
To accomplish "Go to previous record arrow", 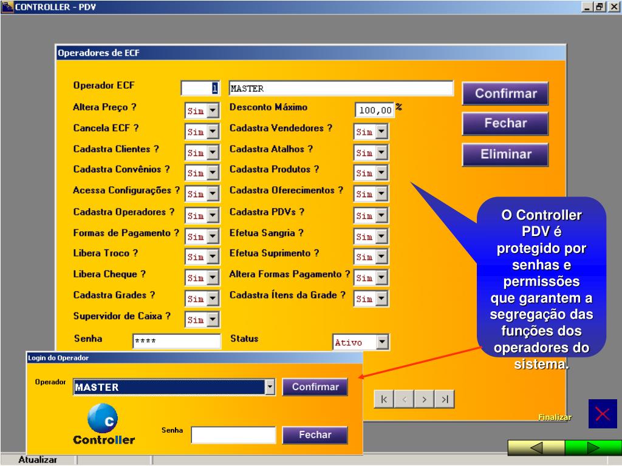I will [404, 399].
